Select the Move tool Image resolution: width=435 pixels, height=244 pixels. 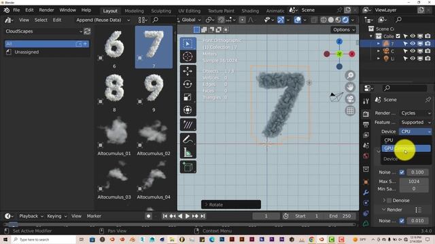click(188, 71)
